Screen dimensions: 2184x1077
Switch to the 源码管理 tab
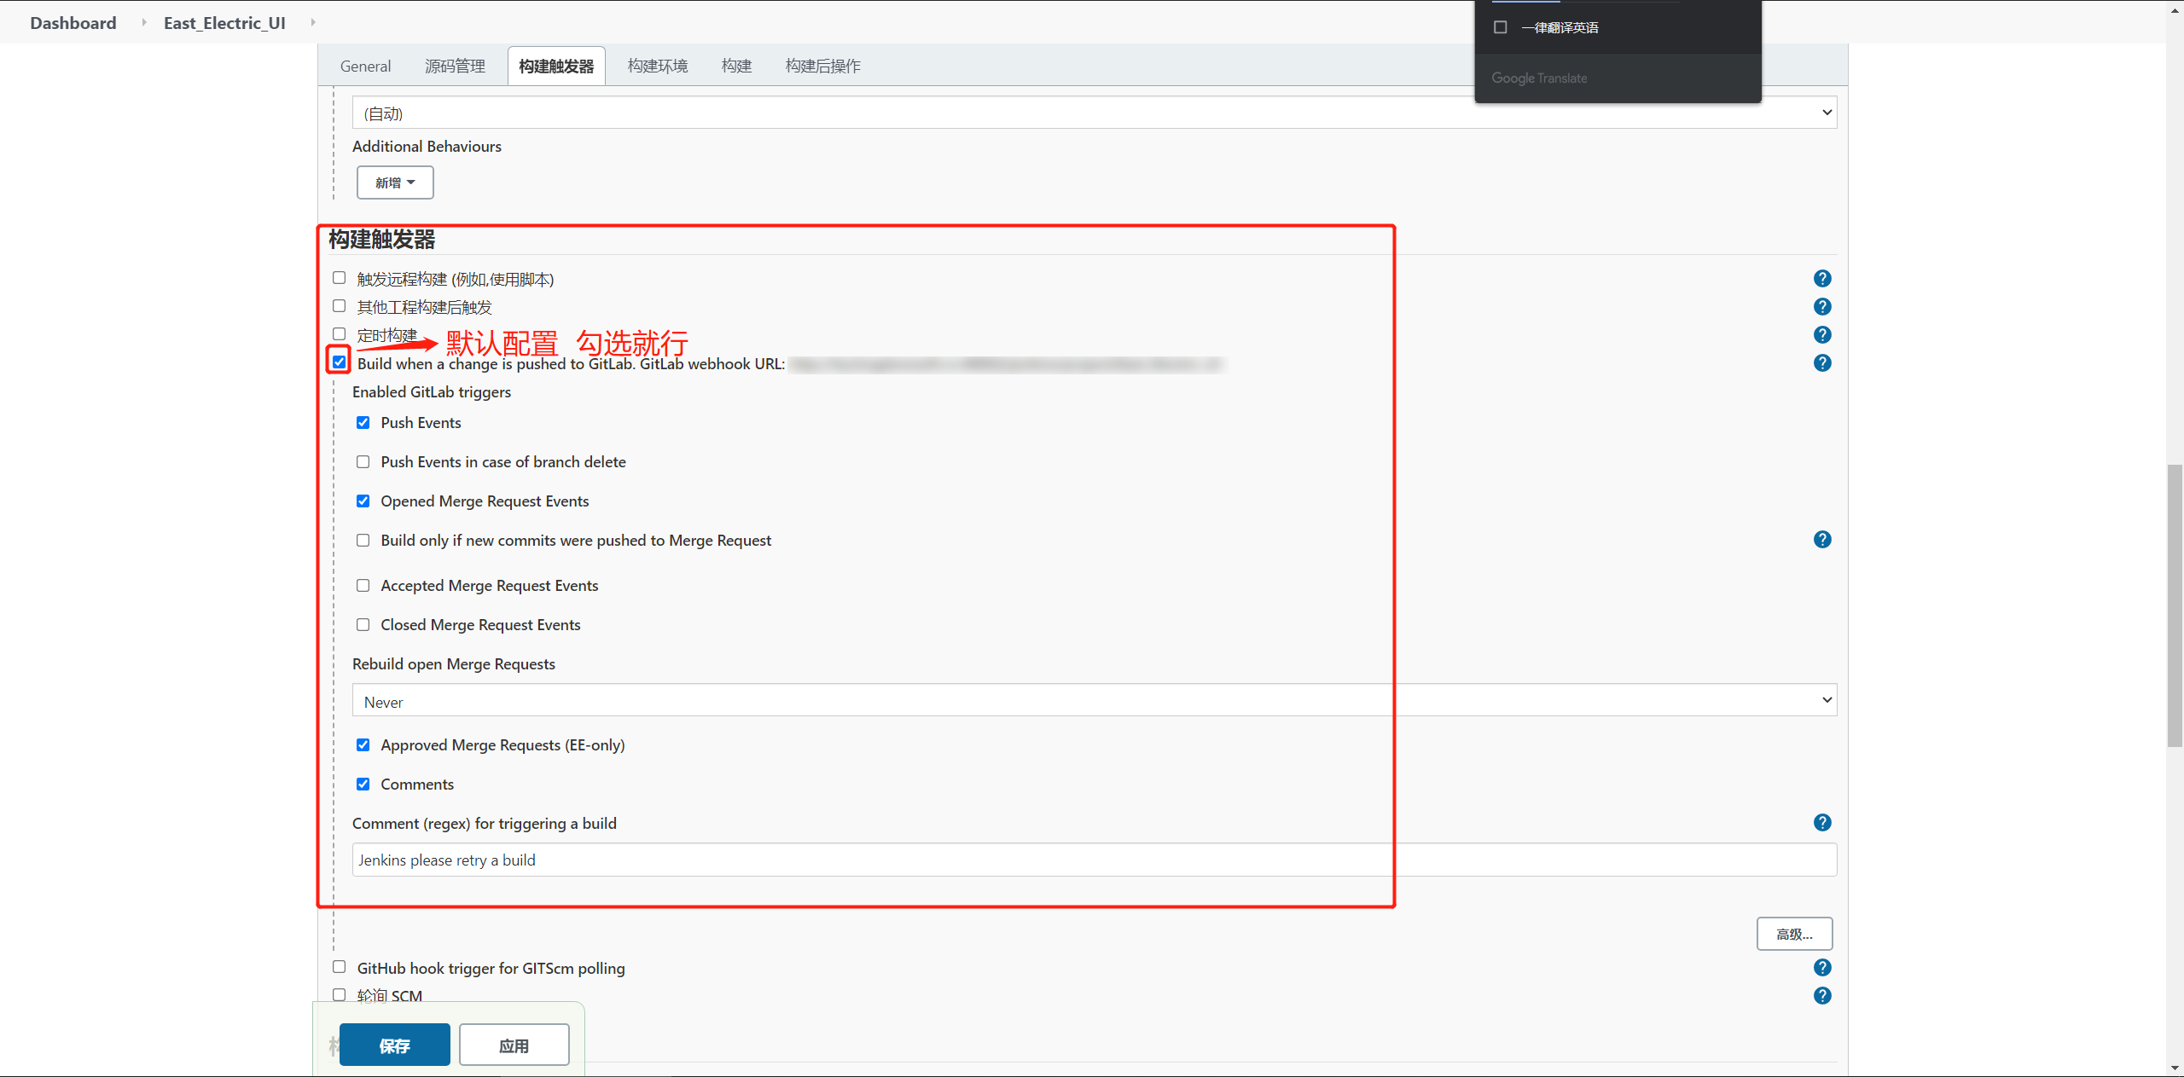click(455, 67)
